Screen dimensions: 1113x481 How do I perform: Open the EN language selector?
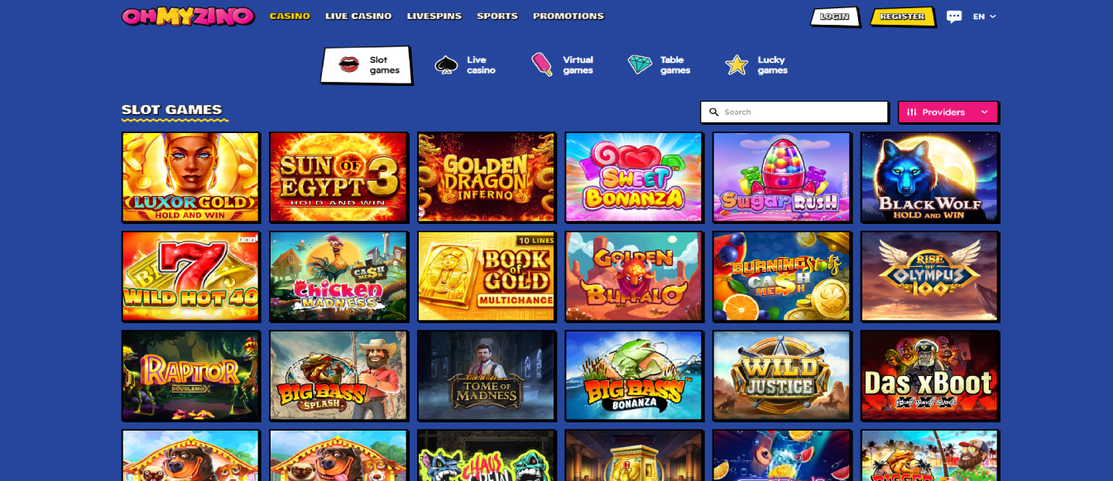coord(985,17)
